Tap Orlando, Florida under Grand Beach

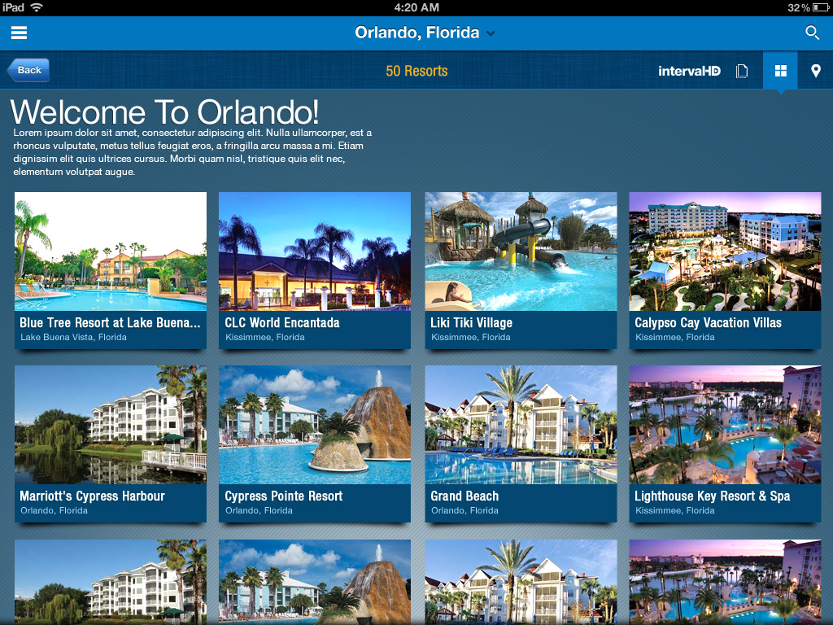464,510
